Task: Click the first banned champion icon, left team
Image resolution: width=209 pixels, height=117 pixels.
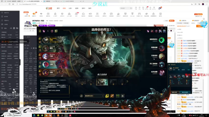Action: click(x=40, y=31)
